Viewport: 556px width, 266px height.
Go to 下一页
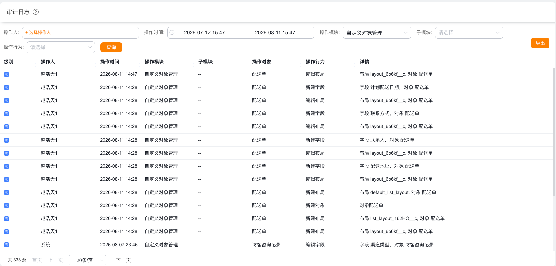123,260
